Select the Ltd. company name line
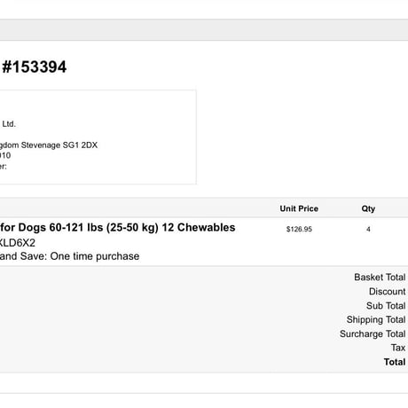The image size is (408, 408). tap(8, 124)
